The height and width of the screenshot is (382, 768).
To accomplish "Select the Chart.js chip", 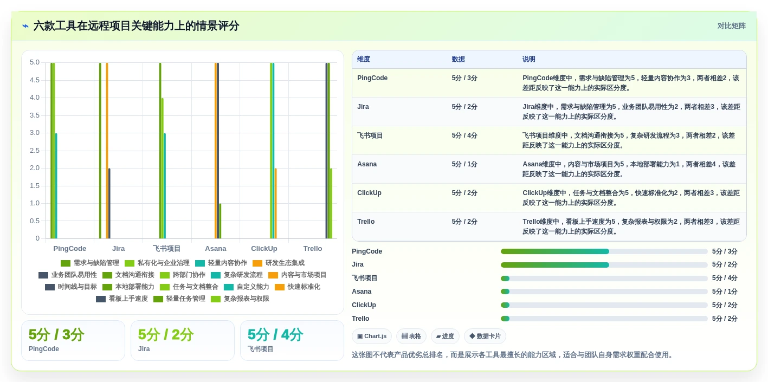I will (x=372, y=336).
